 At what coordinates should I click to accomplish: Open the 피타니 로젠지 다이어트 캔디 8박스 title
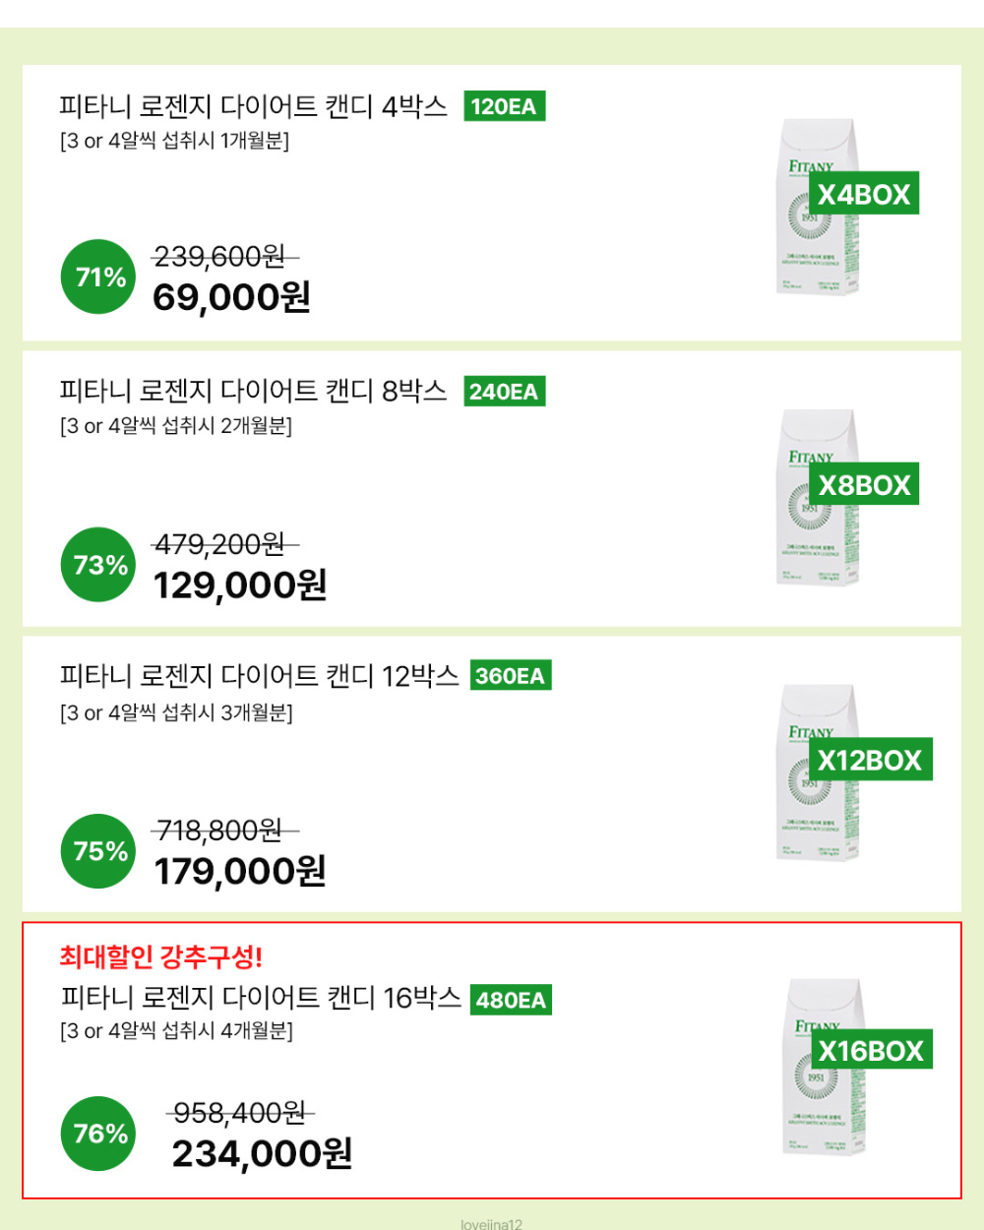point(253,392)
